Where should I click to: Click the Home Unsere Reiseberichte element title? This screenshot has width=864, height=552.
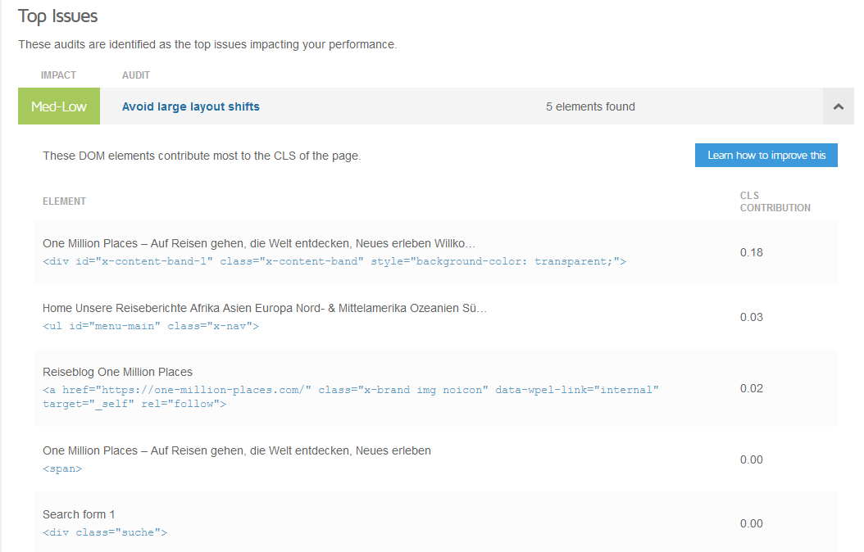(264, 308)
